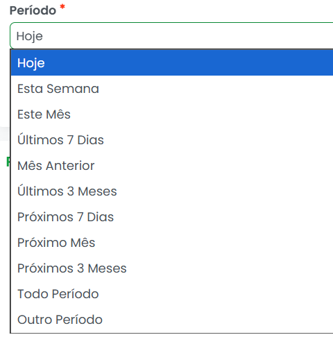The height and width of the screenshot is (344, 333).
Task: Select Últimos 3 Meses entry
Action: (x=172, y=191)
